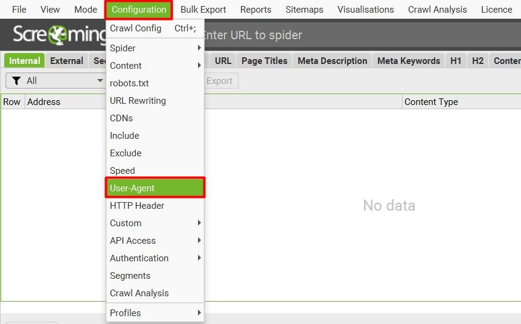Sort by Content Type column header
The image size is (521, 324).
tap(431, 102)
